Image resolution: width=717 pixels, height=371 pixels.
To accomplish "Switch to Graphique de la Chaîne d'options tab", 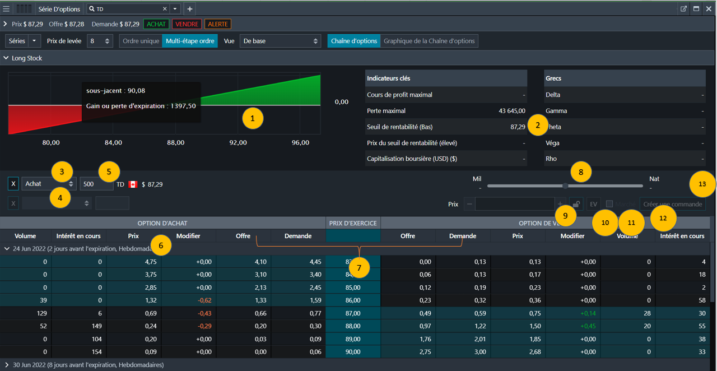I will pos(429,41).
